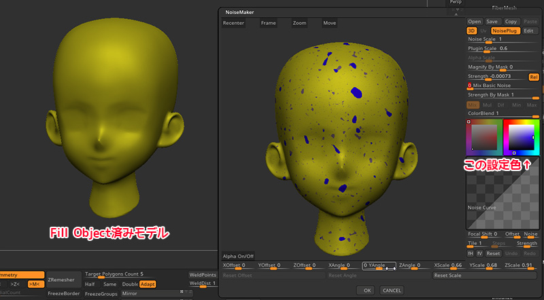Click the left ColorBlend color picker
This screenshot has height=300, width=544.
coord(483,136)
